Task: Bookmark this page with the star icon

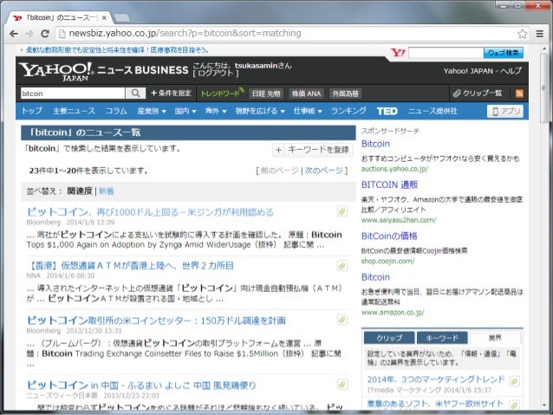Action: [522, 34]
